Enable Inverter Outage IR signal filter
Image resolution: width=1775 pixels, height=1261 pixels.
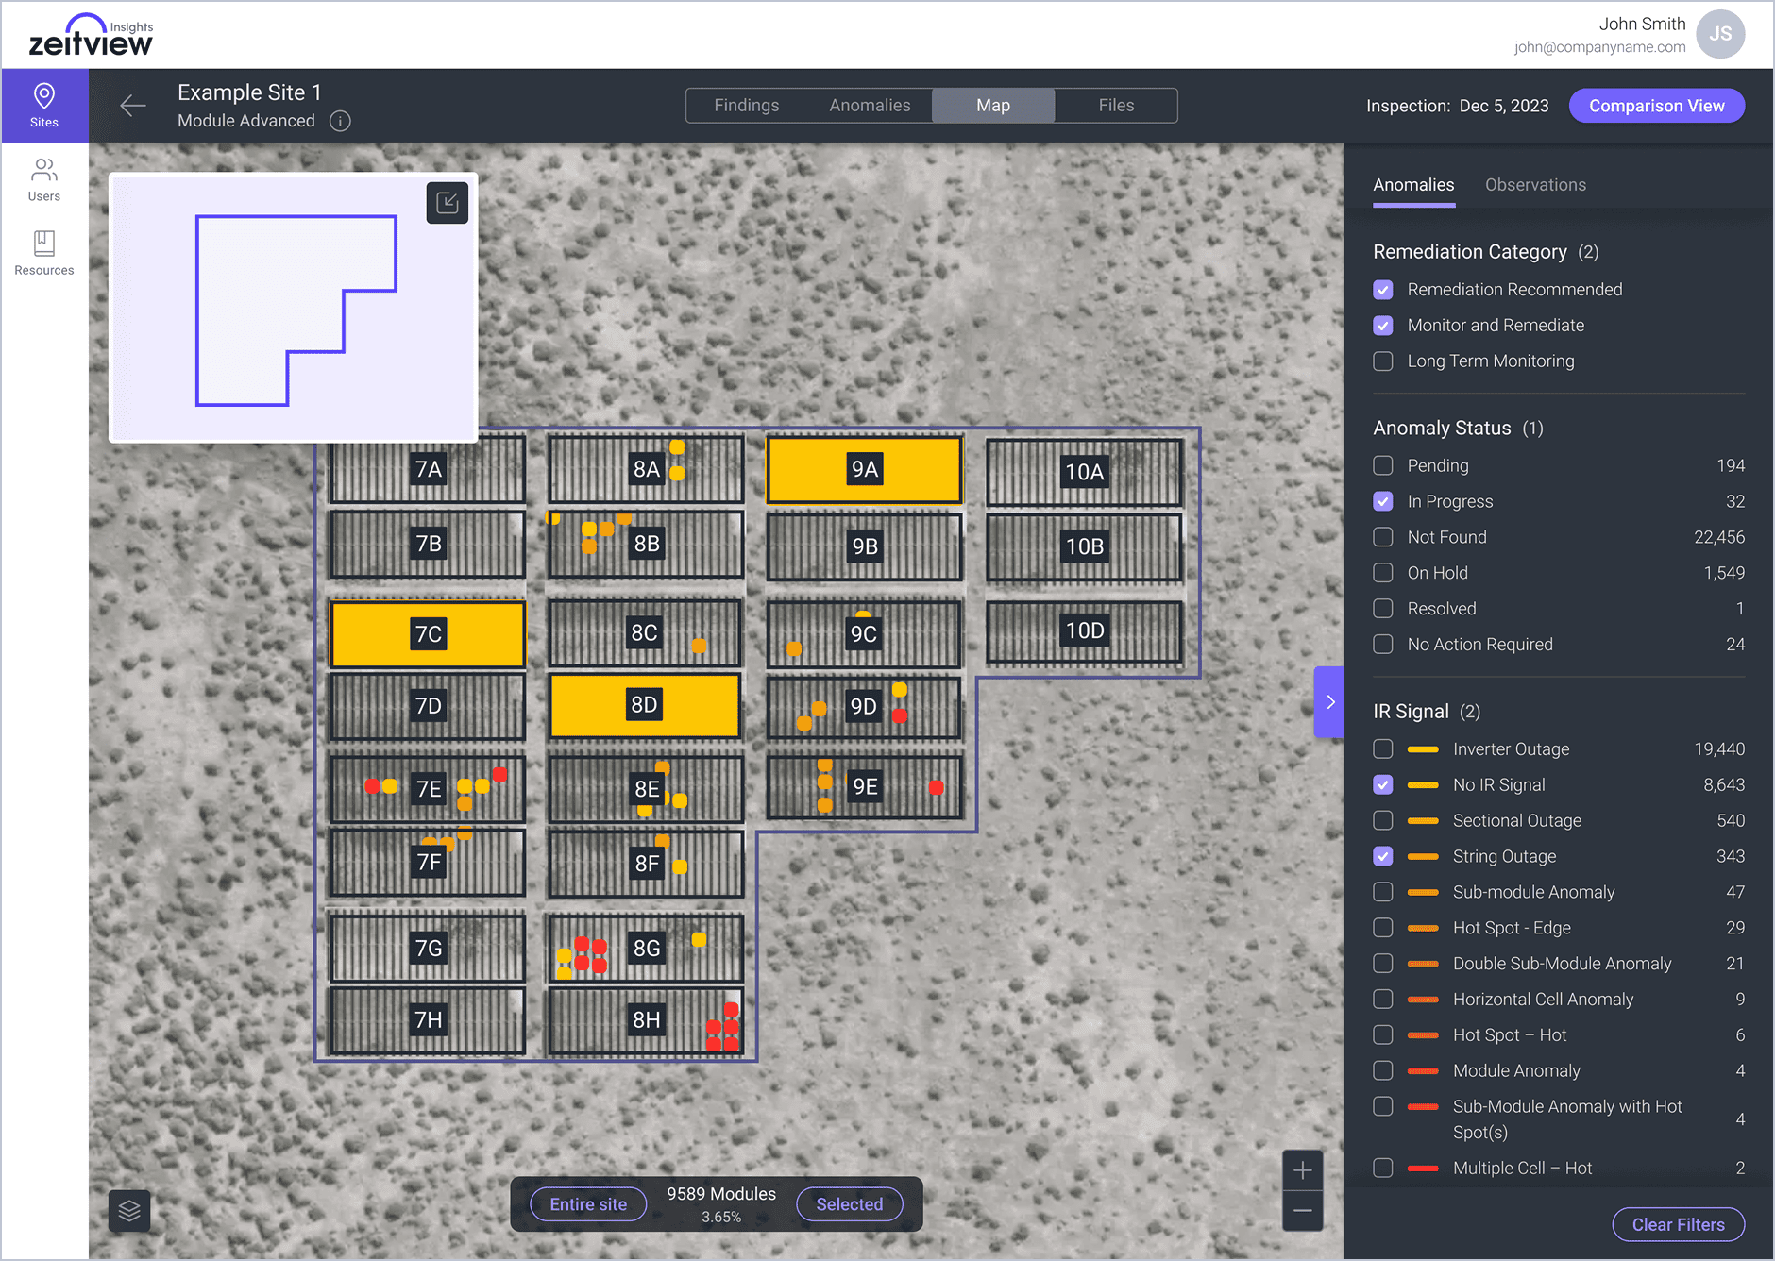click(x=1383, y=748)
